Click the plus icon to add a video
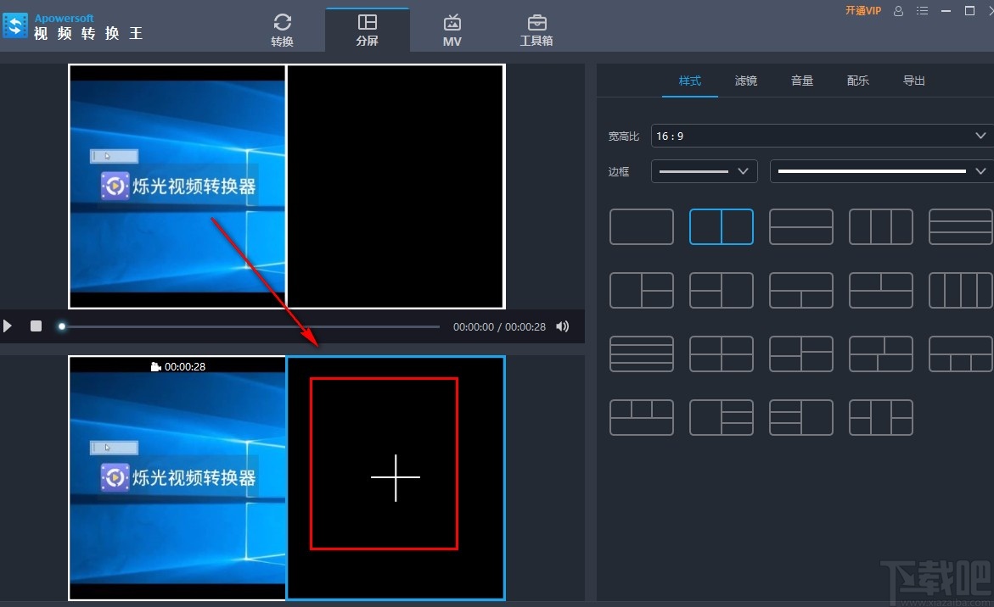 395,477
